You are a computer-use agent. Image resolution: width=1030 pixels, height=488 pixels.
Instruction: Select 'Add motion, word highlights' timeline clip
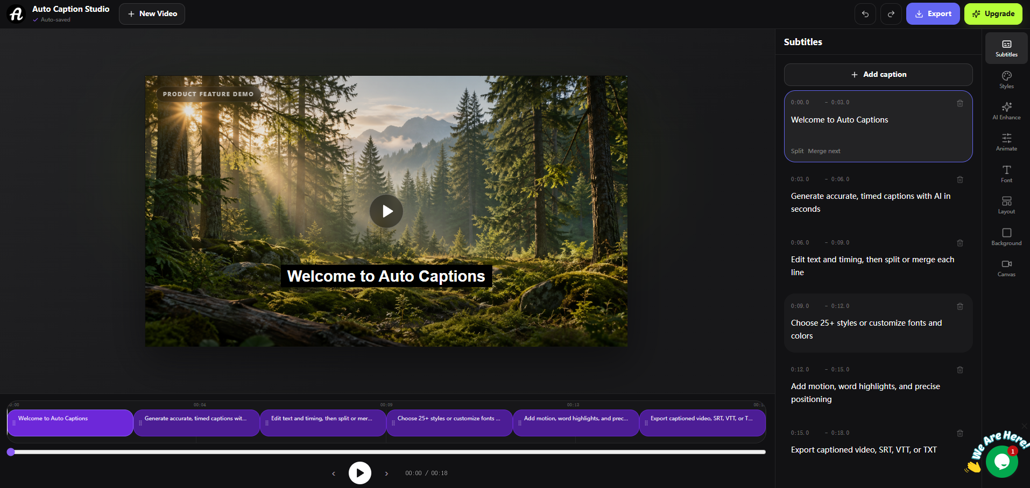[576, 423]
